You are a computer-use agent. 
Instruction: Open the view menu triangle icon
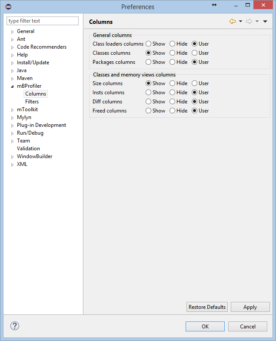tap(265, 22)
